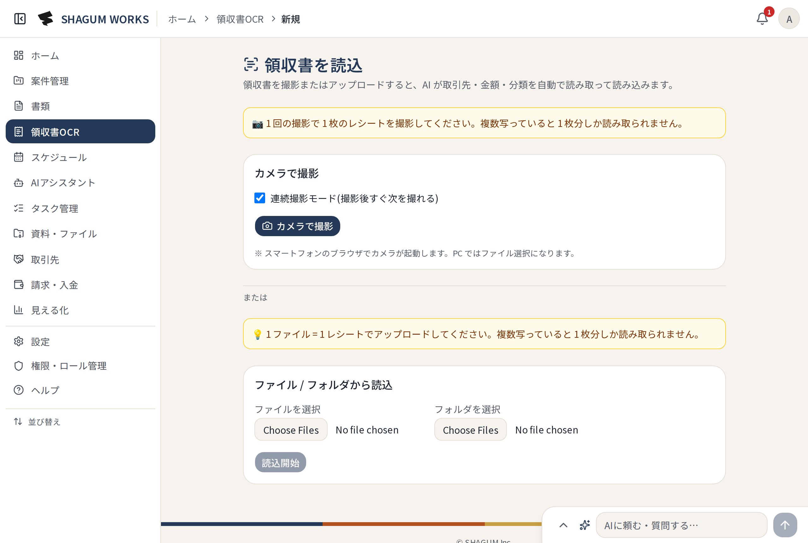Click the SHAGUM WORKS bird logo icon
Image resolution: width=808 pixels, height=543 pixels.
tap(46, 19)
